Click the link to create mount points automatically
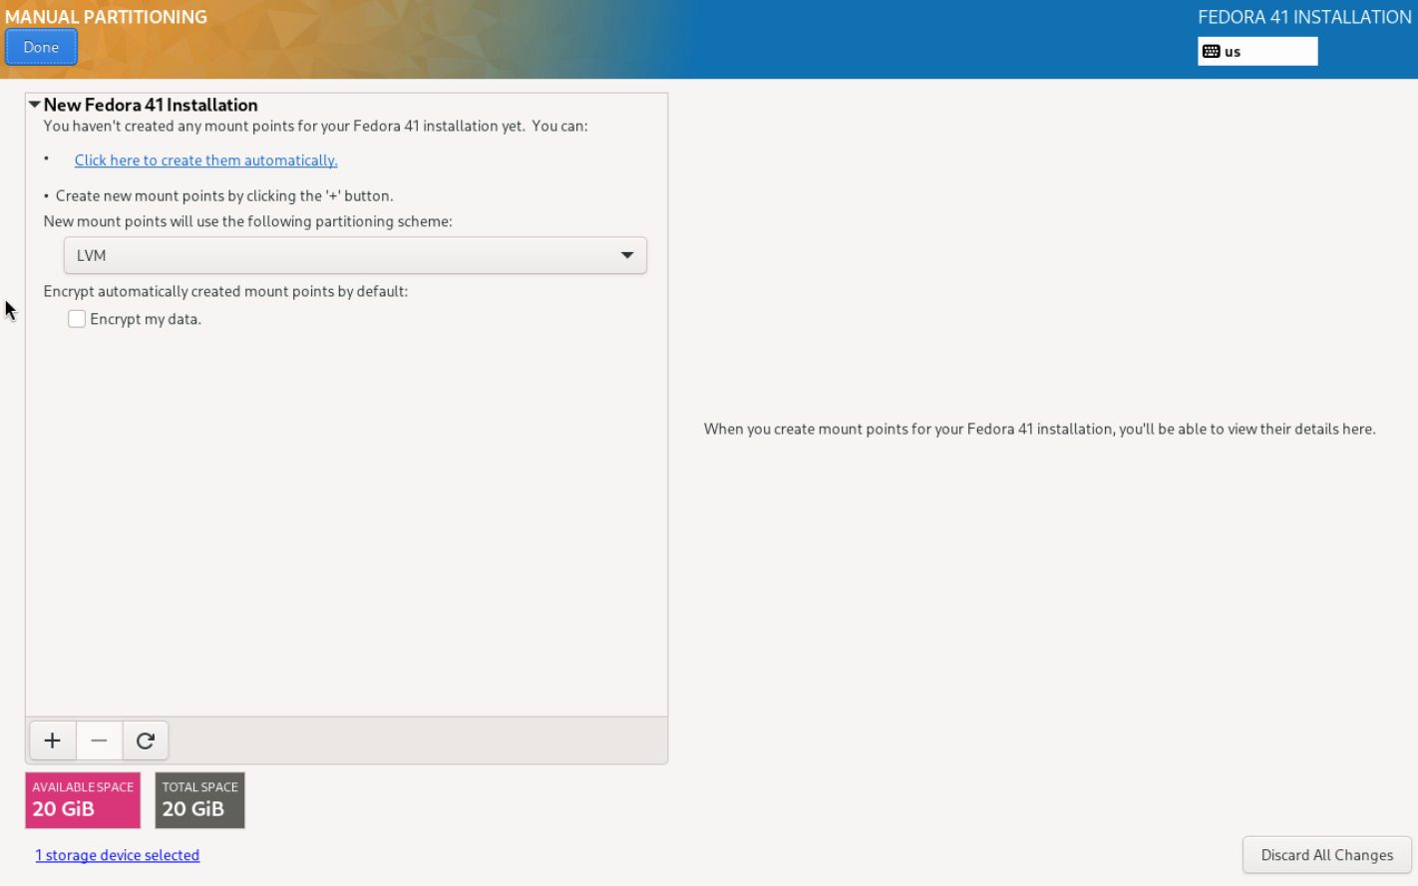The height and width of the screenshot is (886, 1418). 206,160
